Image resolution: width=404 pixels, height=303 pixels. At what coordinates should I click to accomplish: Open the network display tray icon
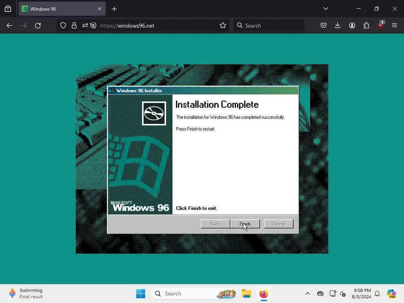click(333, 294)
